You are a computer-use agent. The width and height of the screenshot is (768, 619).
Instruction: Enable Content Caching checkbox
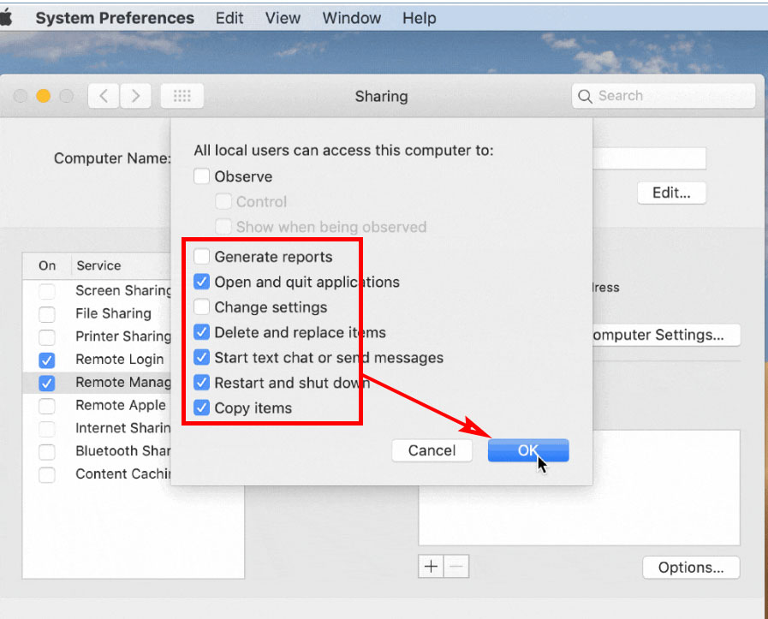[47, 474]
